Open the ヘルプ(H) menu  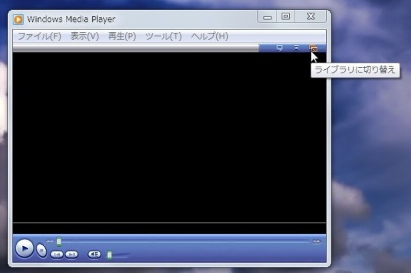point(210,36)
